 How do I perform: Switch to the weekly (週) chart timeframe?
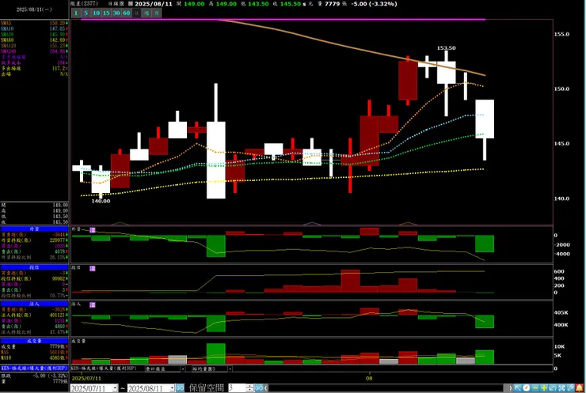pyautogui.click(x=146, y=13)
